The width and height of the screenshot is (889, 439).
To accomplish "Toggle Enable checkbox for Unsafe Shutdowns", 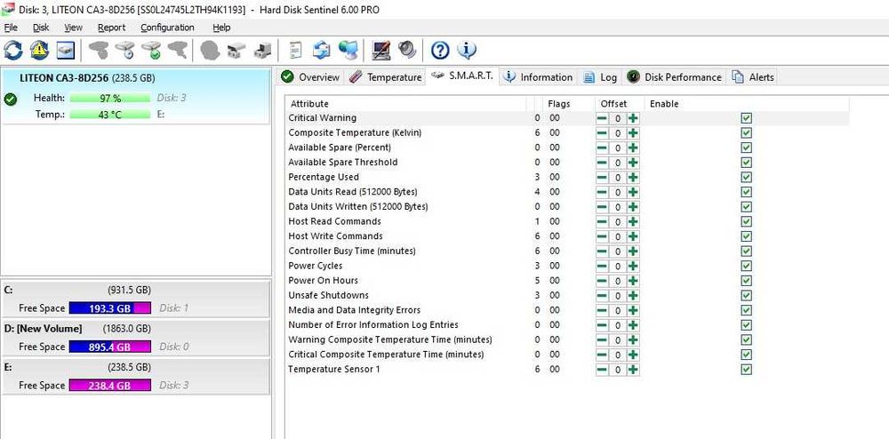I will [746, 295].
